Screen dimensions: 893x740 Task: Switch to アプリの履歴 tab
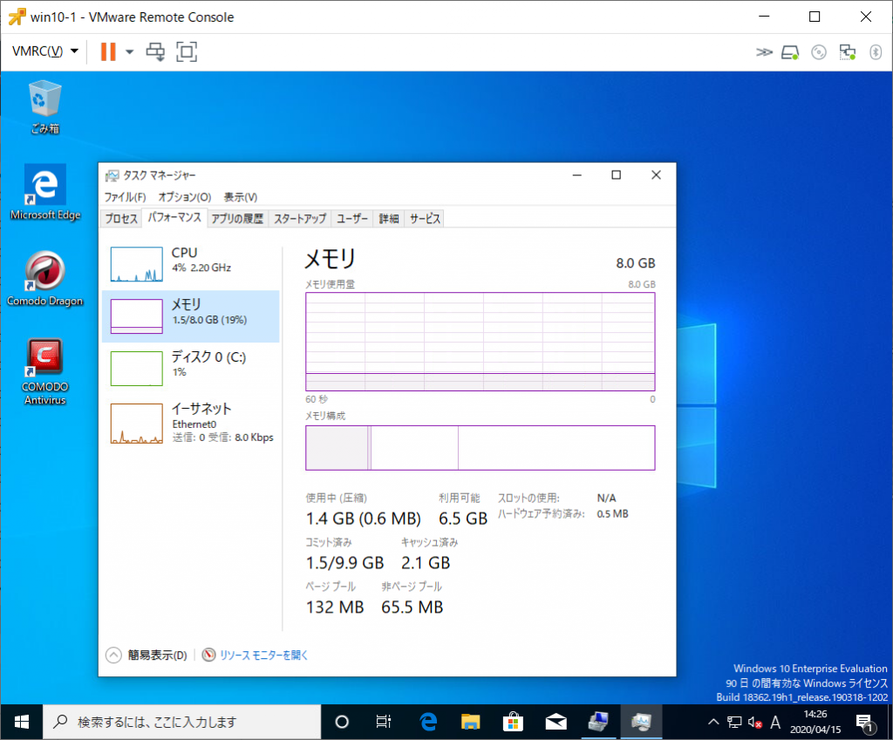pos(237,219)
